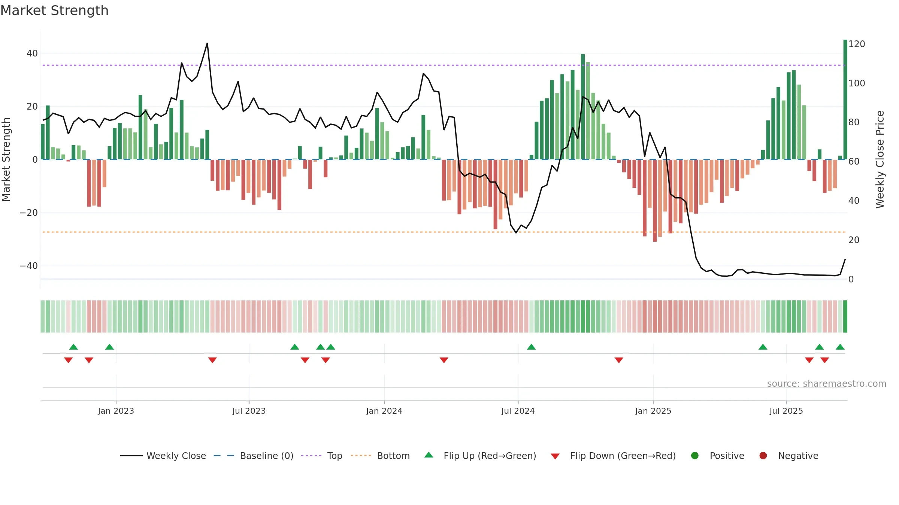Click the dark red Negative circle in the legend
The width and height of the screenshot is (899, 505).
click(763, 456)
